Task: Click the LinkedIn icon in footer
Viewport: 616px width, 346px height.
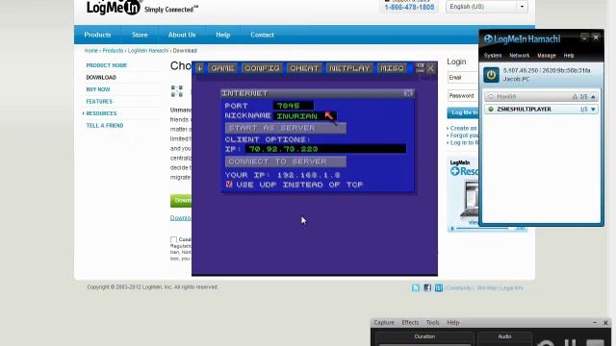Action: [x=439, y=288]
